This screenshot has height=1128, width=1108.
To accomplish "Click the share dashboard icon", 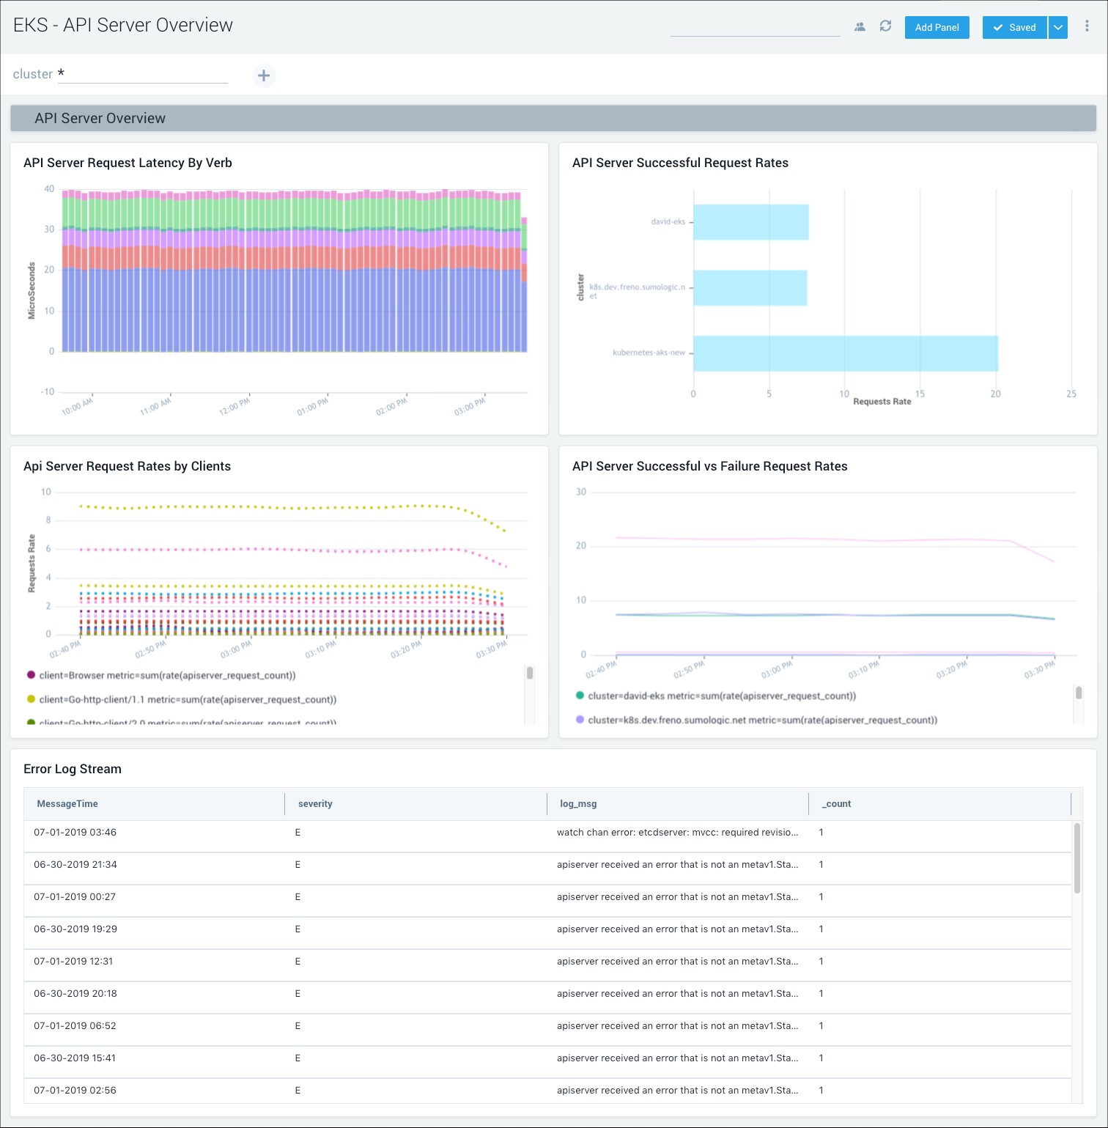I will click(860, 26).
